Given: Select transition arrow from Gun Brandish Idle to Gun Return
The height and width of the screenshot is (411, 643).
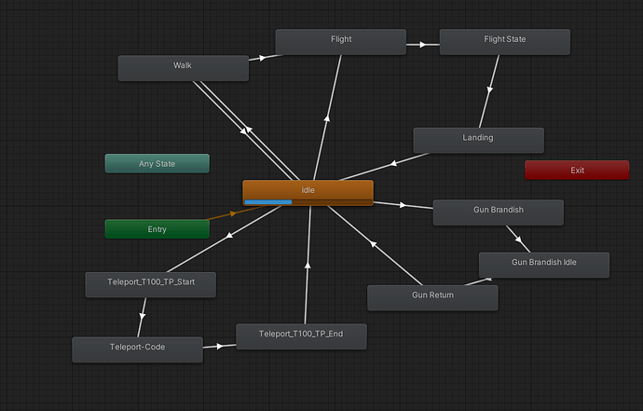Looking at the screenshot, I should point(488,280).
